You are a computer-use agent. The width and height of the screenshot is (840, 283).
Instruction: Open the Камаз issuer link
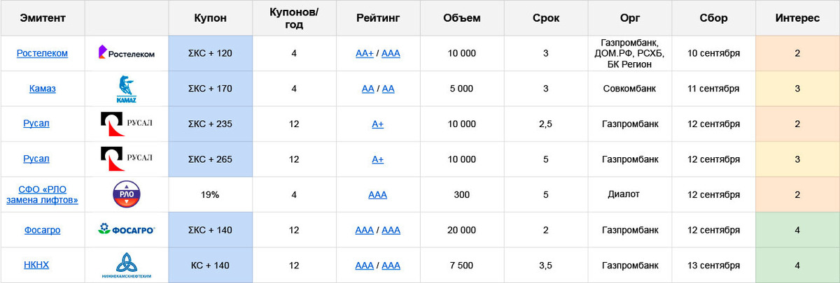[x=42, y=89]
